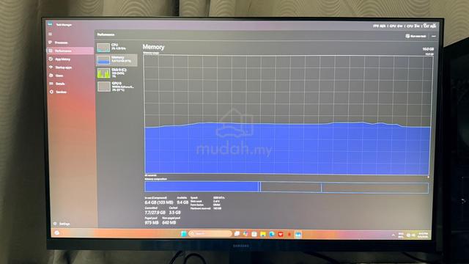Open the File Explorer folder icon on the taskbar
The image size is (469, 264).
pyautogui.click(x=263, y=234)
